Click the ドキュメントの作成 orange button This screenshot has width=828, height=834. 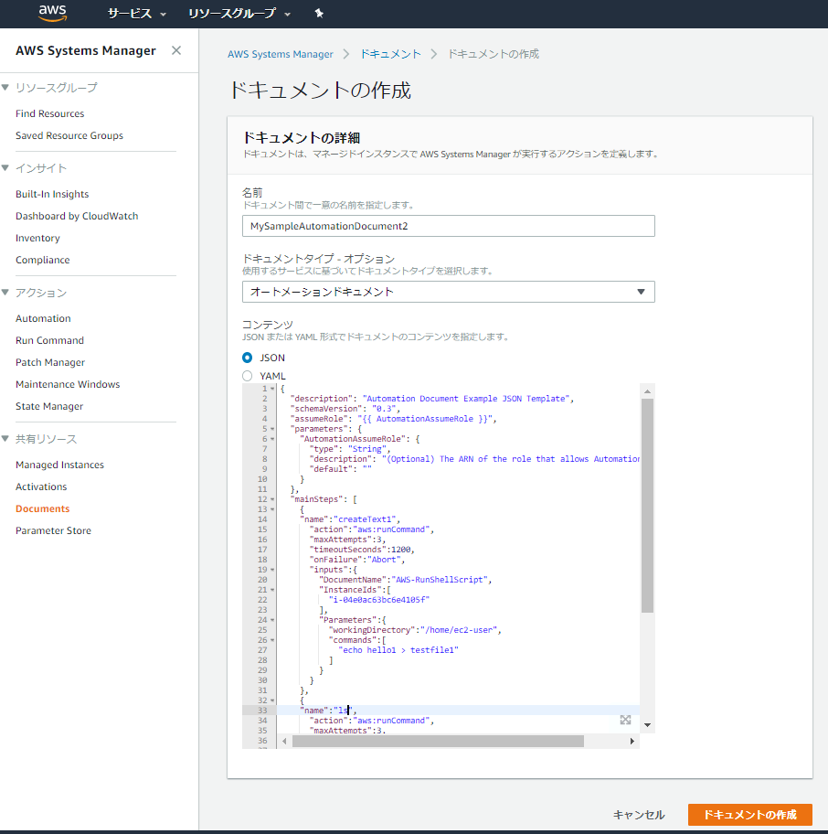tap(750, 814)
